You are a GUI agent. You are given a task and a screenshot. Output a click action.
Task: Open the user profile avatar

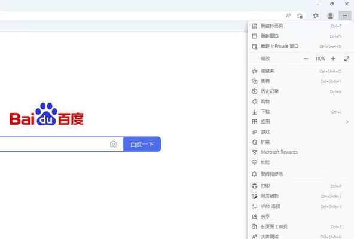[330, 16]
